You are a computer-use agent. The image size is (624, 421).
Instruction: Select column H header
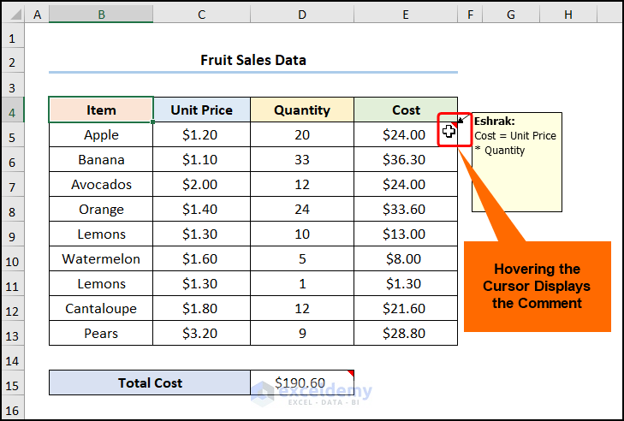(x=568, y=15)
